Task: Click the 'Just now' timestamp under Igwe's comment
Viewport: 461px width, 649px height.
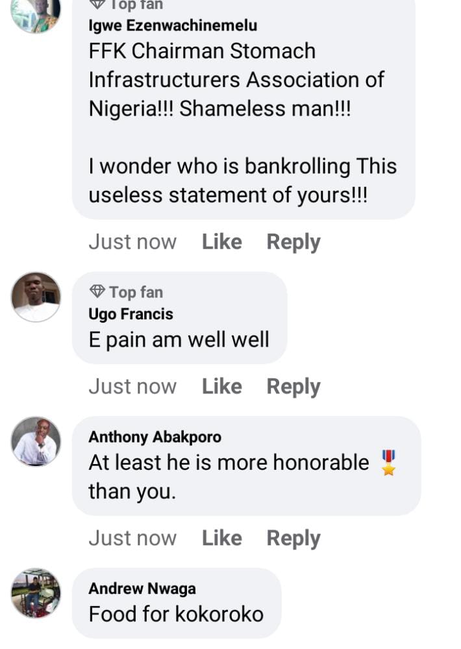Action: 132,242
